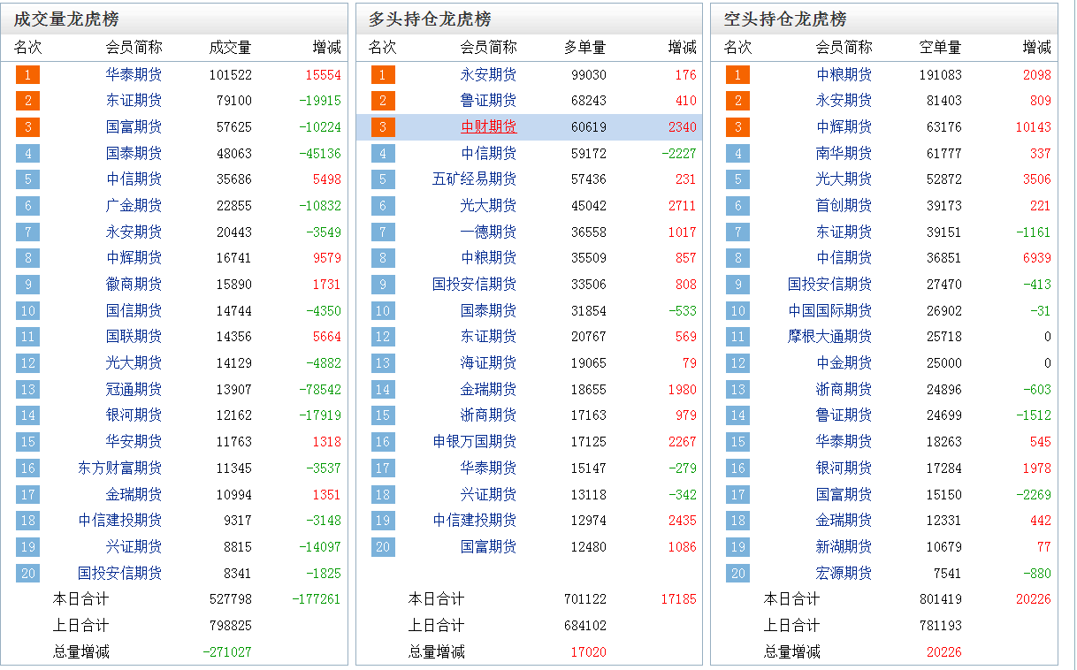Click the 东方财富期货 member link
Image resolution: width=1077 pixels, height=670 pixels.
click(119, 468)
